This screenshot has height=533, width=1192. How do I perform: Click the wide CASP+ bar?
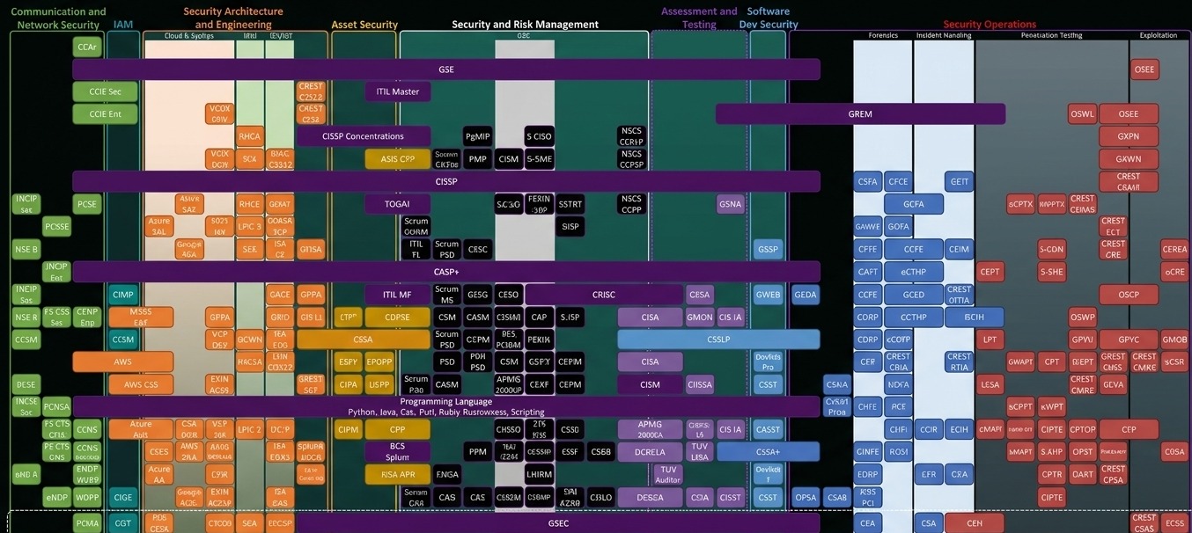446,272
